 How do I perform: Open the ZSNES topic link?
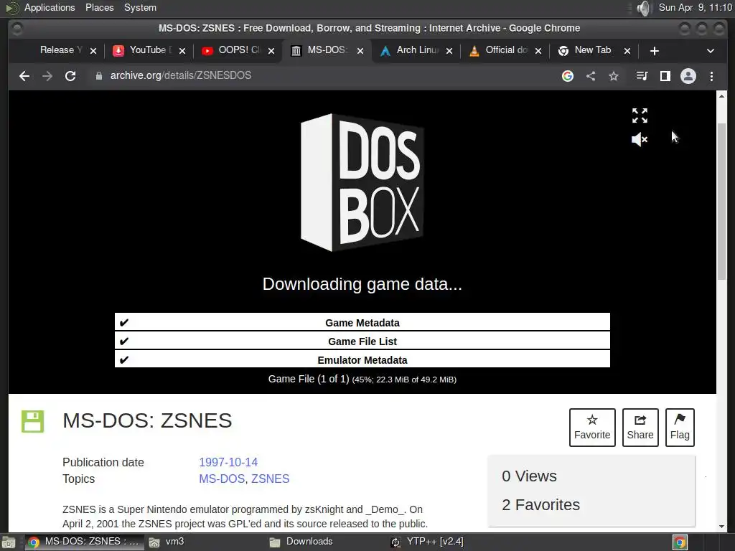(x=271, y=479)
